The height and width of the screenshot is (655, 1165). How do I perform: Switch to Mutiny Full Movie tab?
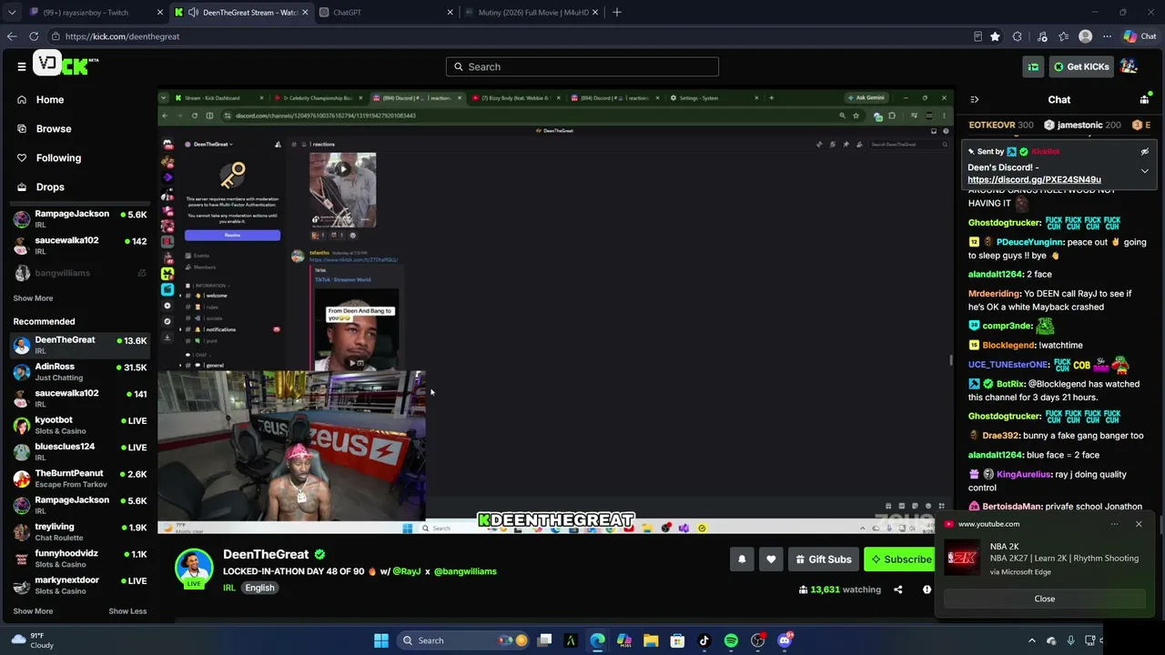(532, 13)
